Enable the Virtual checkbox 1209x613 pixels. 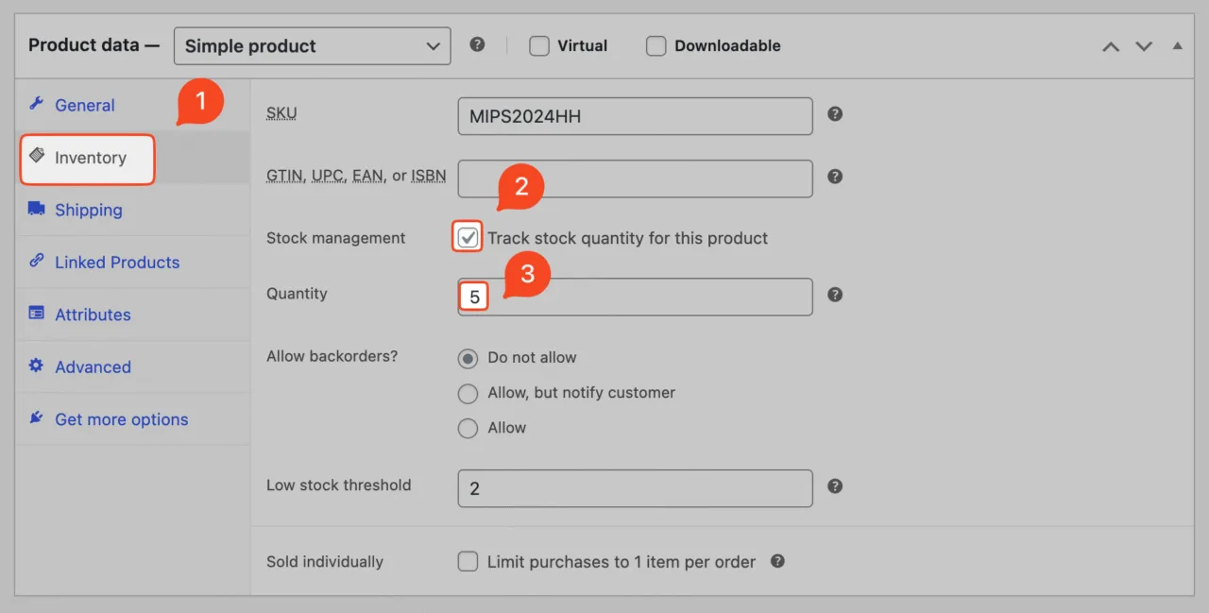pyautogui.click(x=539, y=45)
